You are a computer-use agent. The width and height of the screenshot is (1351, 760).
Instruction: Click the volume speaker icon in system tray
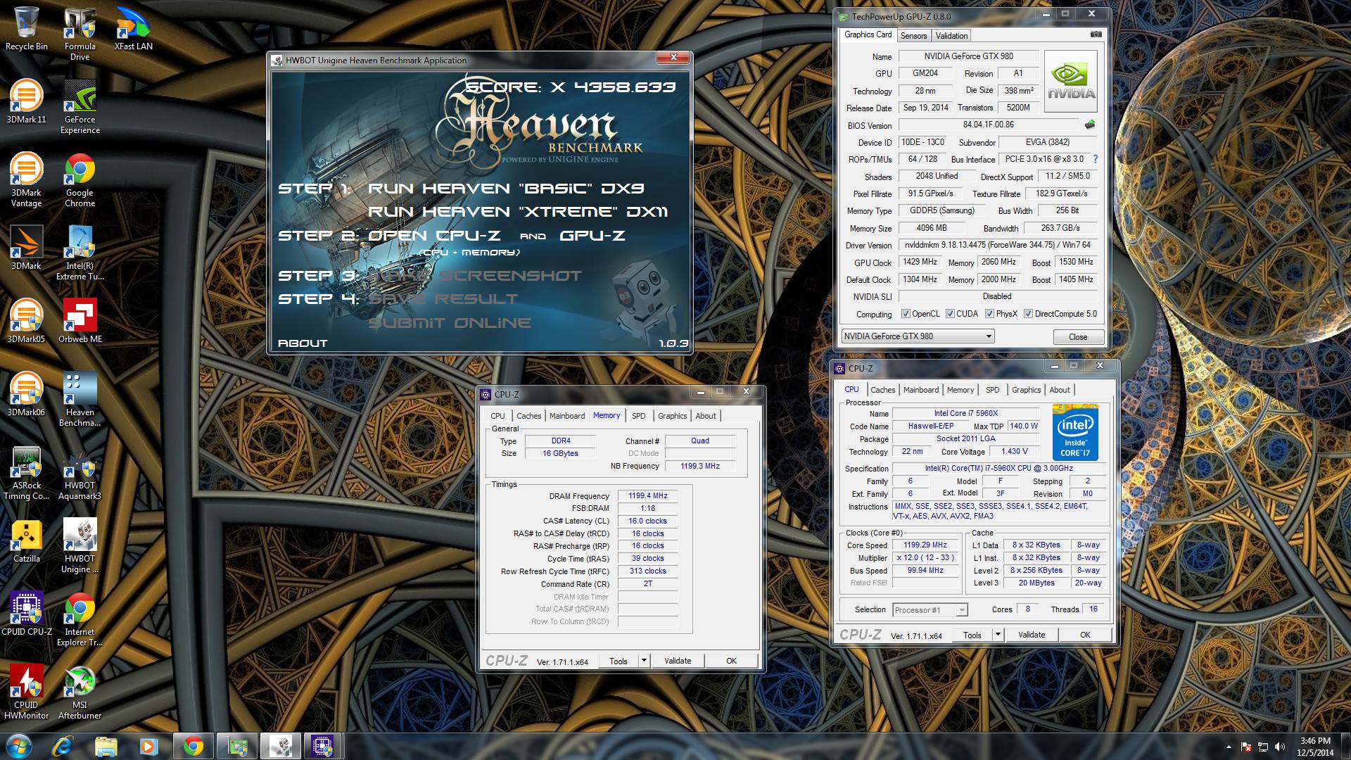pyautogui.click(x=1280, y=747)
